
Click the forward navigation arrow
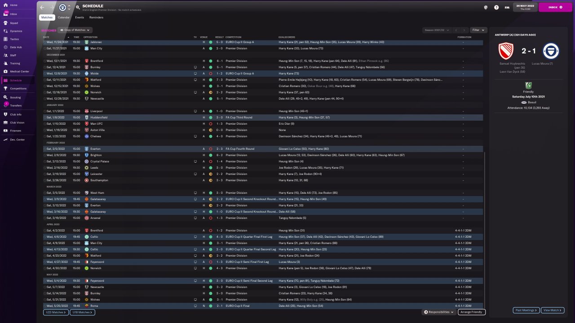click(52, 7)
